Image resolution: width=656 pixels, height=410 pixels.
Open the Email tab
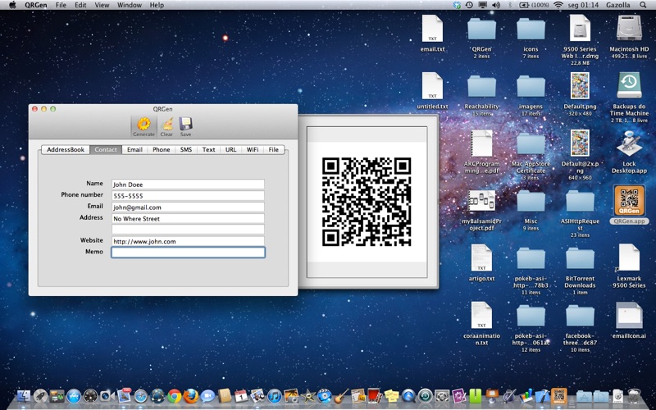click(134, 149)
